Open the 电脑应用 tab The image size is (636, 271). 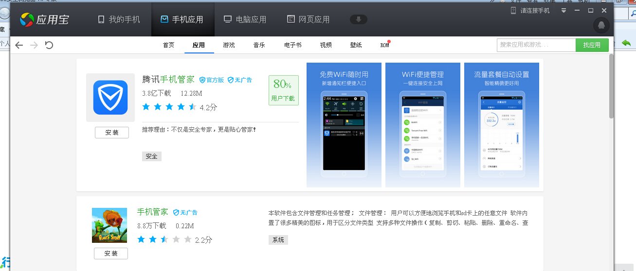245,19
